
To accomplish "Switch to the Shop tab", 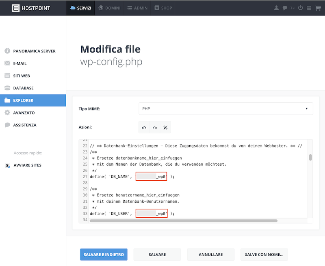I will [x=163, y=8].
